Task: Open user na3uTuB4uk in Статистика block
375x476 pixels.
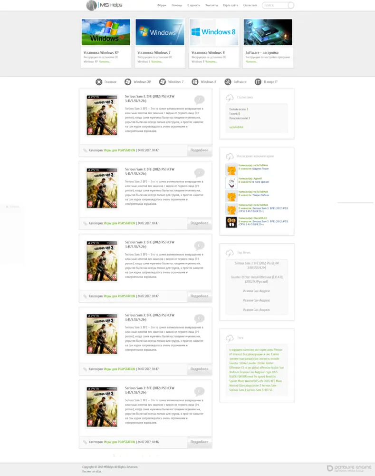Action: [236, 127]
